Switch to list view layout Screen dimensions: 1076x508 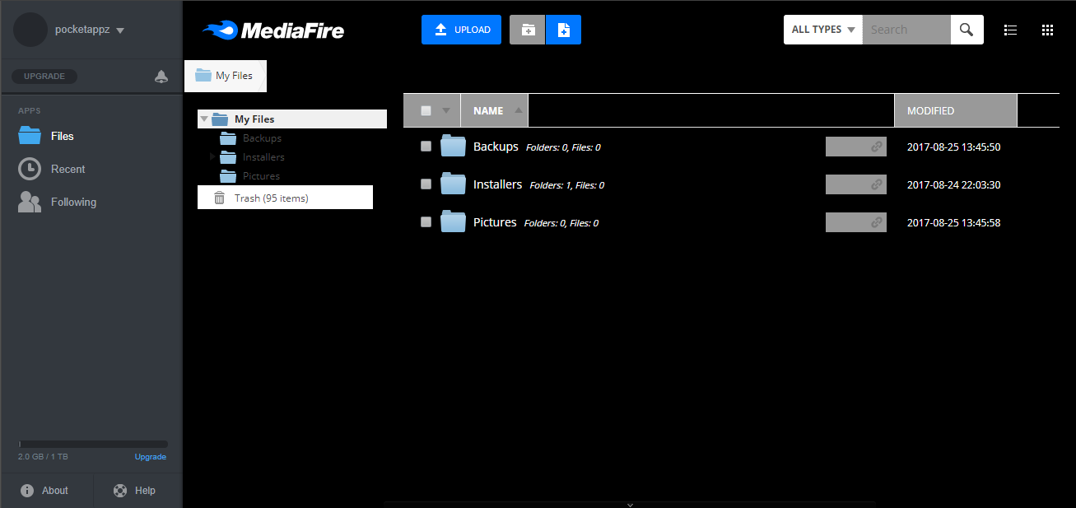1010,30
